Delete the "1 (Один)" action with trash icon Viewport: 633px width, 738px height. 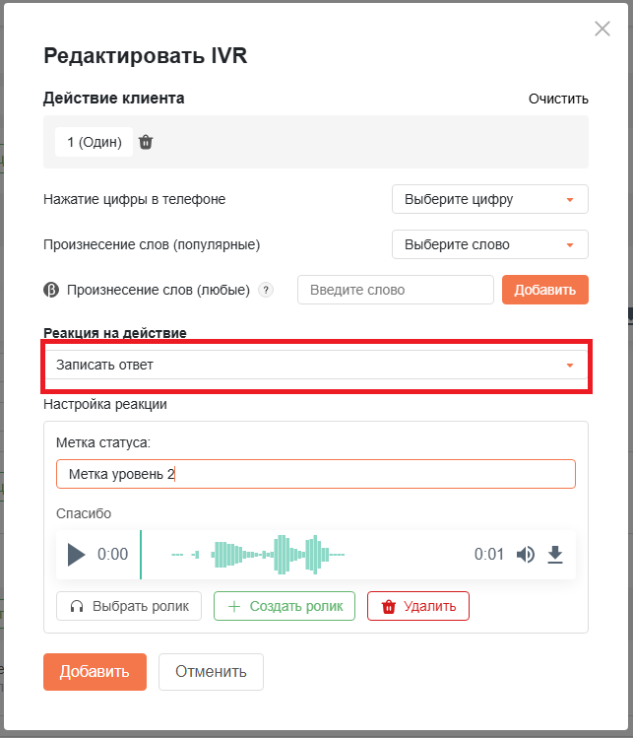tap(146, 142)
